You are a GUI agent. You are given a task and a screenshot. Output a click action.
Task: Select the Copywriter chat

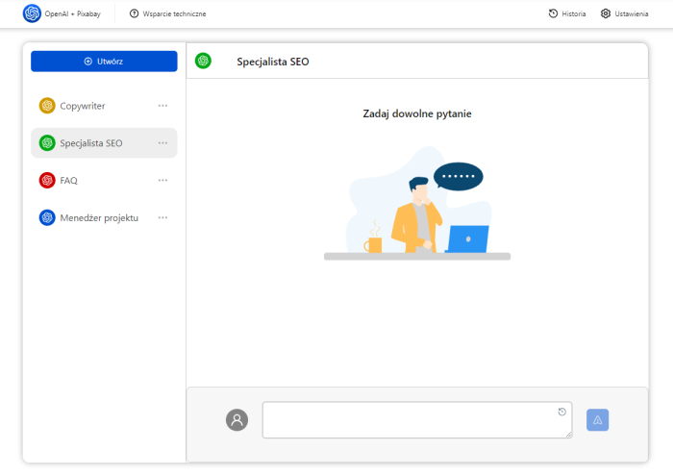[83, 106]
